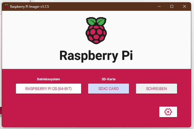Image resolution: width=194 pixels, height=129 pixels.
Task: Choose storage via SDXC Card button
Action: (x=108, y=89)
